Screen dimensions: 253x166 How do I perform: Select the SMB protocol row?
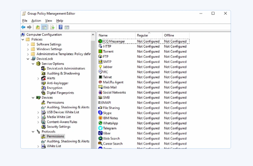point(144,98)
